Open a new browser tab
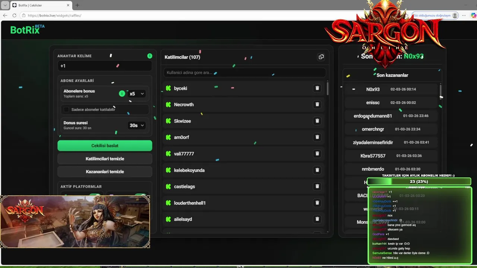 pos(78,5)
